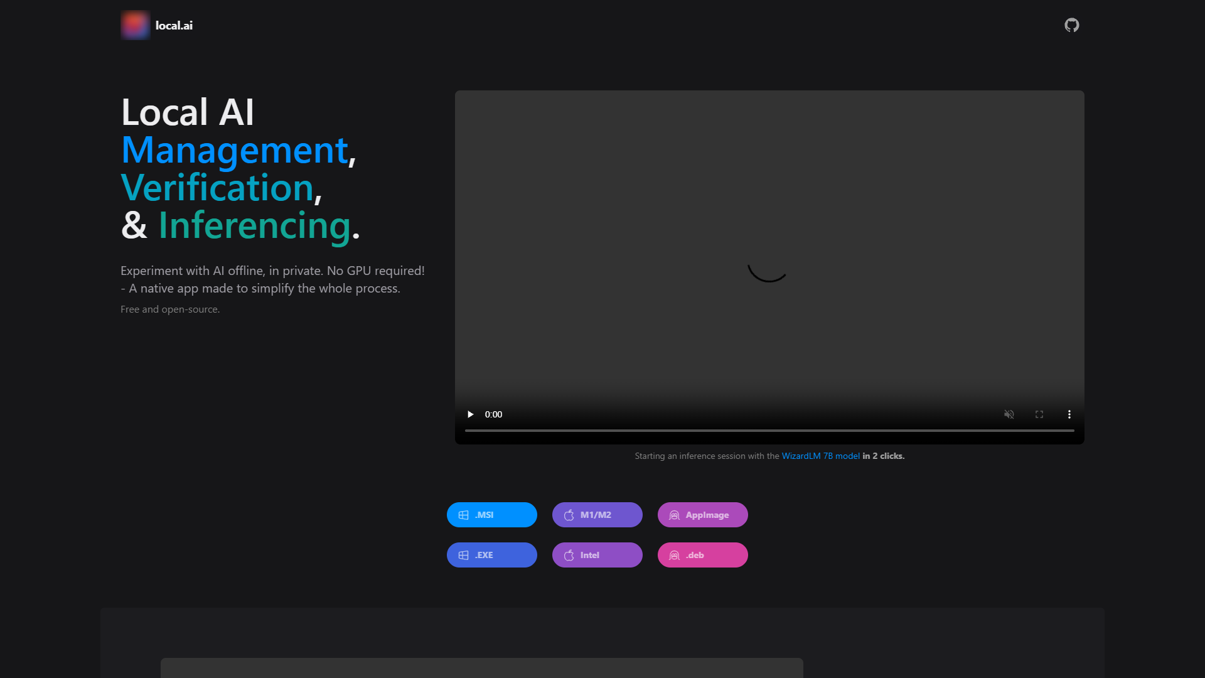Click the local.ai logo image
The height and width of the screenshot is (678, 1205).
pos(136,25)
